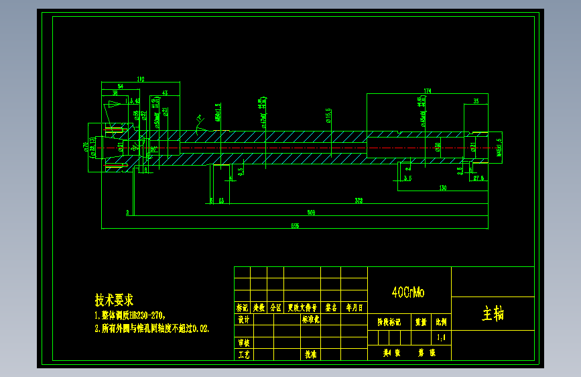Image resolution: width=581 pixels, height=377 pixels.
Task: Click the ø21 diameter label
Action: tap(165, 111)
